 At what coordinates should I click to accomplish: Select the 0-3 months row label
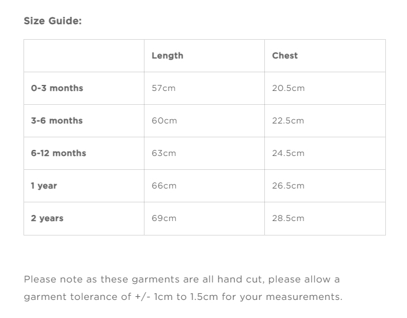point(57,88)
